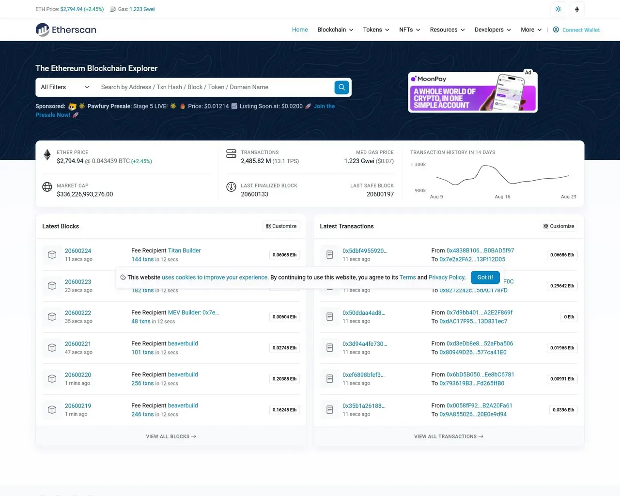Image resolution: width=620 pixels, height=496 pixels.
Task: Open the All Filters dropdown
Action: click(65, 87)
